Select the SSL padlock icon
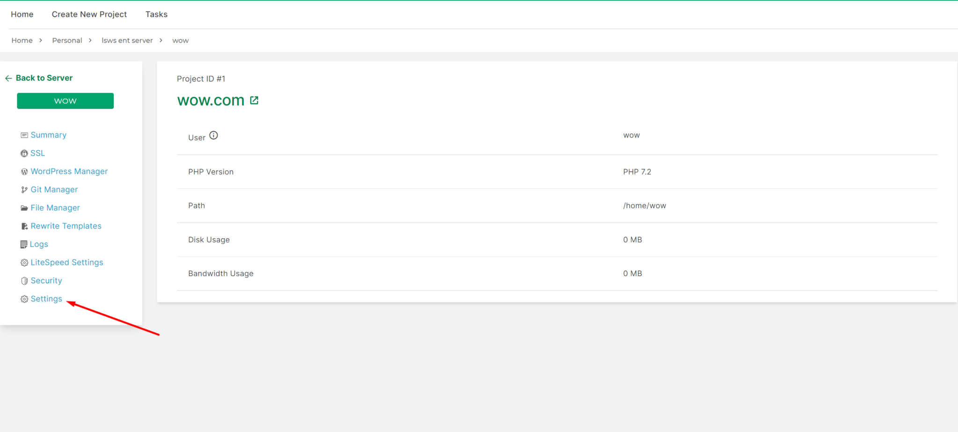958x432 pixels. point(24,153)
